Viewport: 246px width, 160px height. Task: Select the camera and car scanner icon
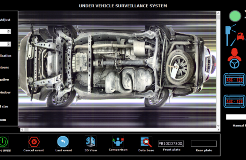235,35
